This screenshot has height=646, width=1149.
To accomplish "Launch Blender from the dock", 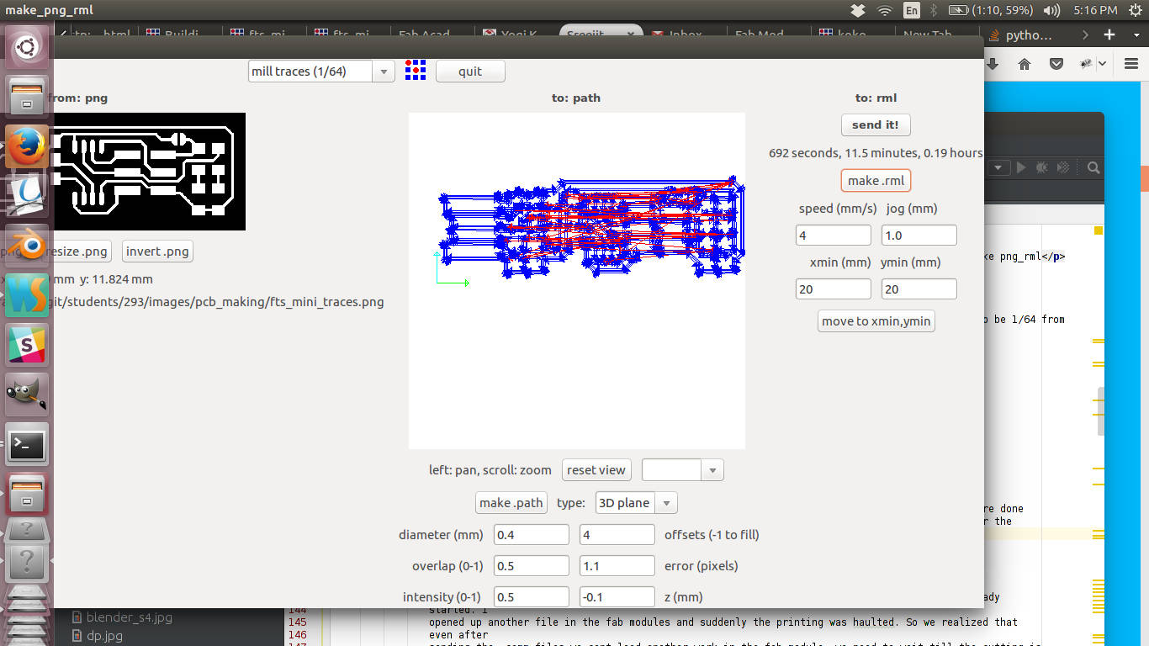I will point(27,244).
